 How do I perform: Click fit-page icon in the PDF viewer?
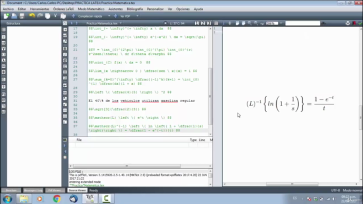pos(243,23)
